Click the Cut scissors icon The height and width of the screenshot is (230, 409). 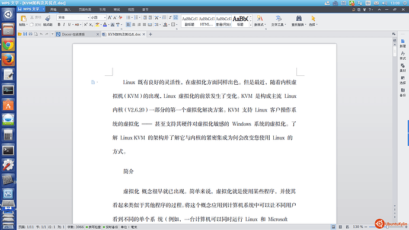(x=32, y=17)
